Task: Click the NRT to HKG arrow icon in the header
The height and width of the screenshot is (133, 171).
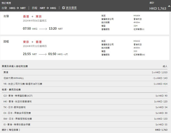Action: [x=47, y=8]
